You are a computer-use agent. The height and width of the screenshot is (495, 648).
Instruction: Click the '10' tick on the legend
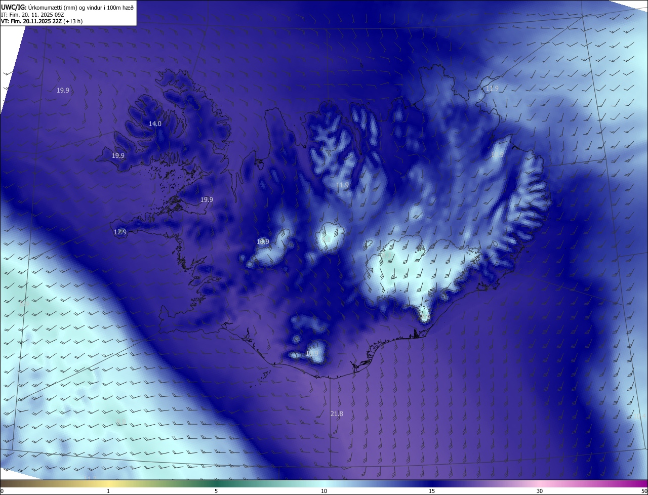324,491
